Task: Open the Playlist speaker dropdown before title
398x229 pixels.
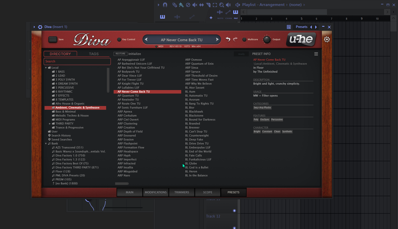Action: pos(238,5)
